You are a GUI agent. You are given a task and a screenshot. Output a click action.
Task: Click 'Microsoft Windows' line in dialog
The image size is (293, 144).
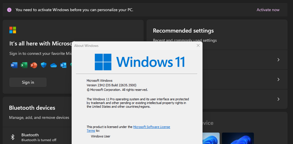tap(99, 81)
